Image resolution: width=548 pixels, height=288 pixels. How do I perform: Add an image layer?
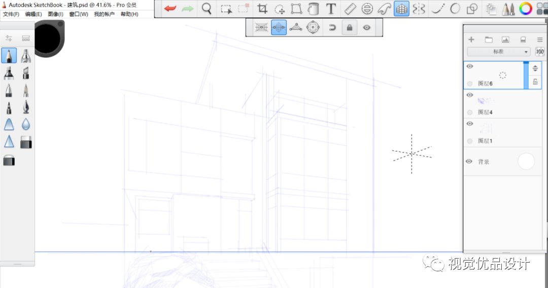pyautogui.click(x=505, y=40)
